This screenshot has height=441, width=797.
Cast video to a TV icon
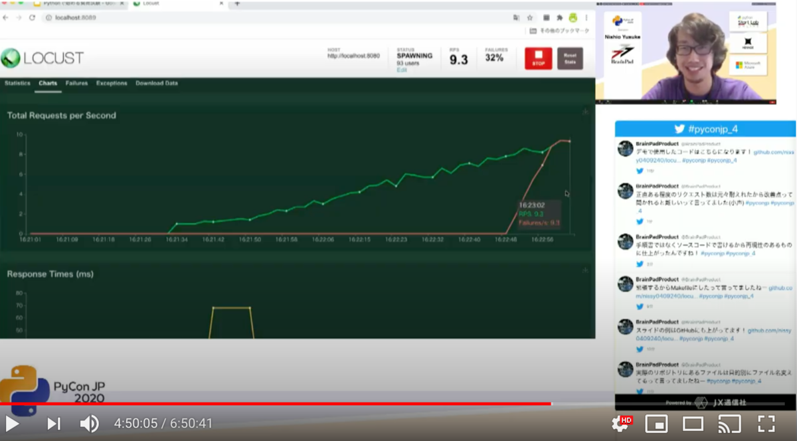point(729,423)
